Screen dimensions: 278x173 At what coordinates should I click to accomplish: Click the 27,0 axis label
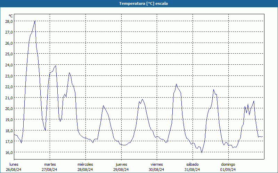(9, 32)
